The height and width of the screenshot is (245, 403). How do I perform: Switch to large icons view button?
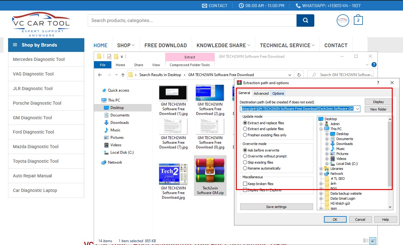pyautogui.click(x=373, y=241)
